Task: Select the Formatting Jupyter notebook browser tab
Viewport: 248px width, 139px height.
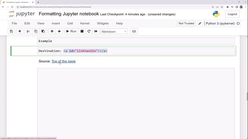Action: click(18, 2)
